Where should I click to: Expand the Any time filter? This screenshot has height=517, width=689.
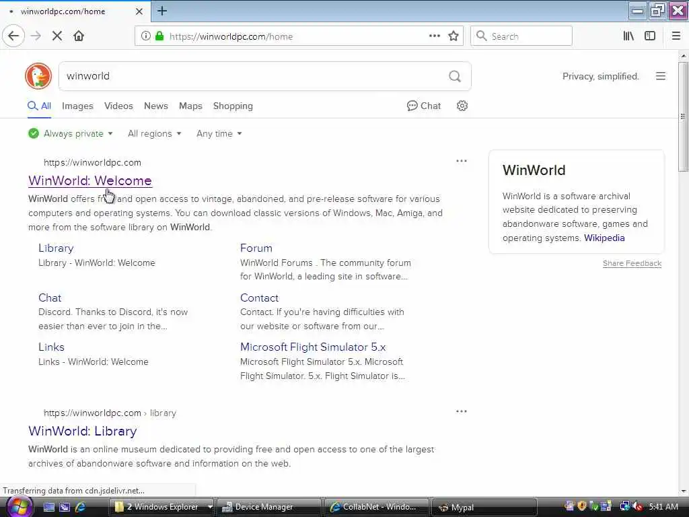(219, 134)
